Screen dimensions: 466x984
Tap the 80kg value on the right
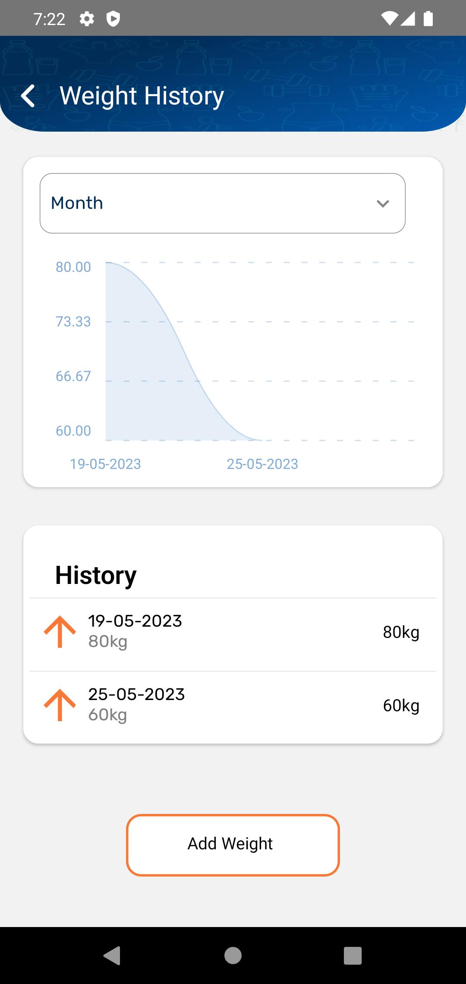[x=401, y=632]
